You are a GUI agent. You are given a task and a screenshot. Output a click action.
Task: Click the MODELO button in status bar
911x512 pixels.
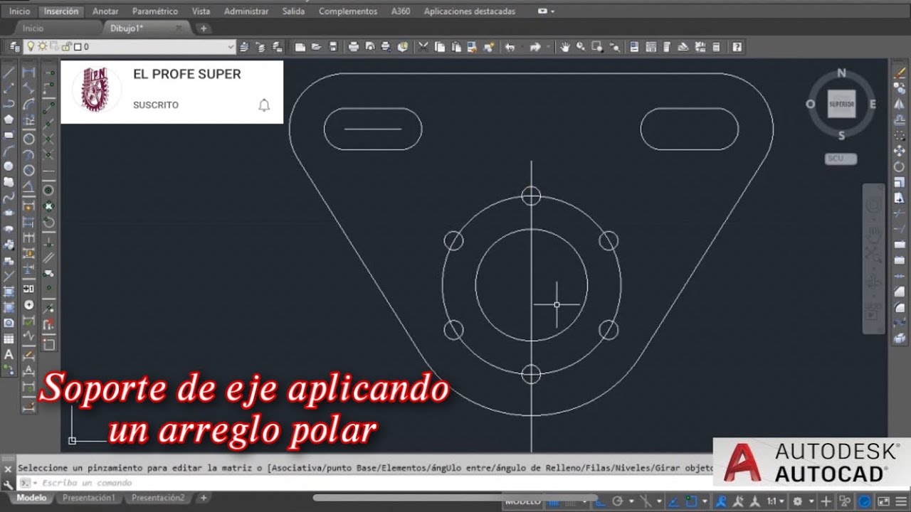point(523,501)
